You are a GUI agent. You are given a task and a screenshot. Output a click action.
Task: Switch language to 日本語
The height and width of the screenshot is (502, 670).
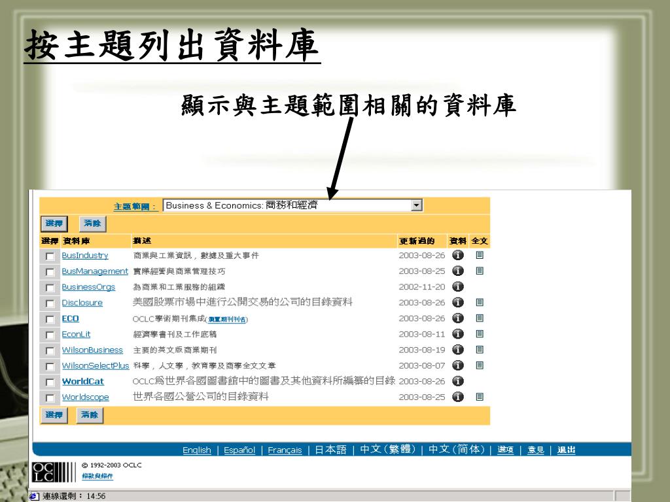(x=330, y=450)
